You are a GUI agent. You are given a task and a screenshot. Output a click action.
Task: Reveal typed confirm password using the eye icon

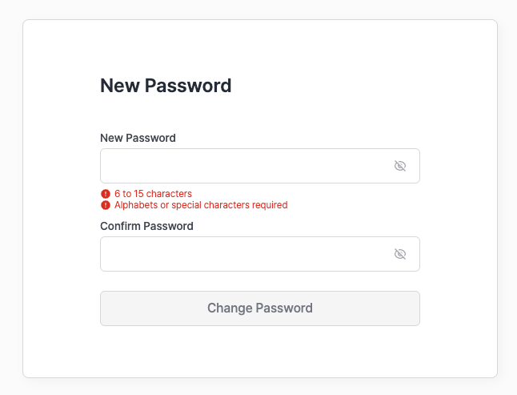click(x=400, y=254)
